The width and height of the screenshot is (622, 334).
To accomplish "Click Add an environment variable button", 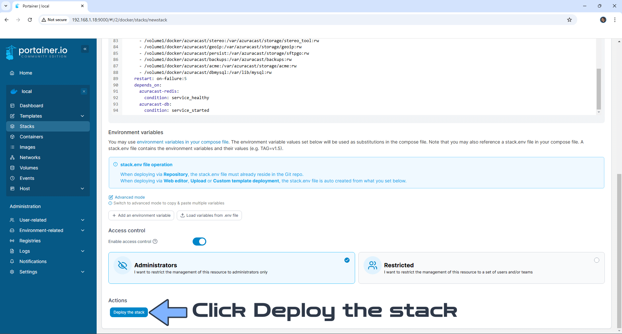I will pos(141,215).
